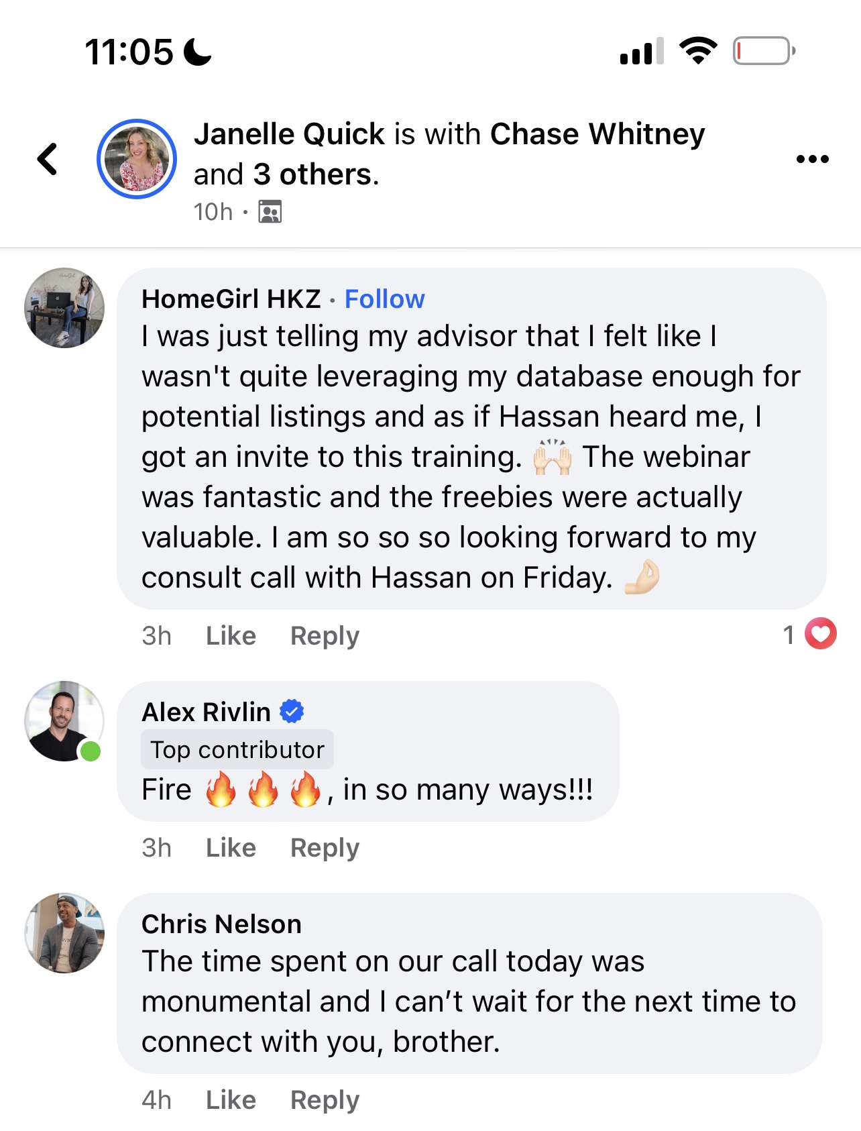Open the Chris Nelson name link
This screenshot has height=1131, width=861.
click(x=221, y=924)
